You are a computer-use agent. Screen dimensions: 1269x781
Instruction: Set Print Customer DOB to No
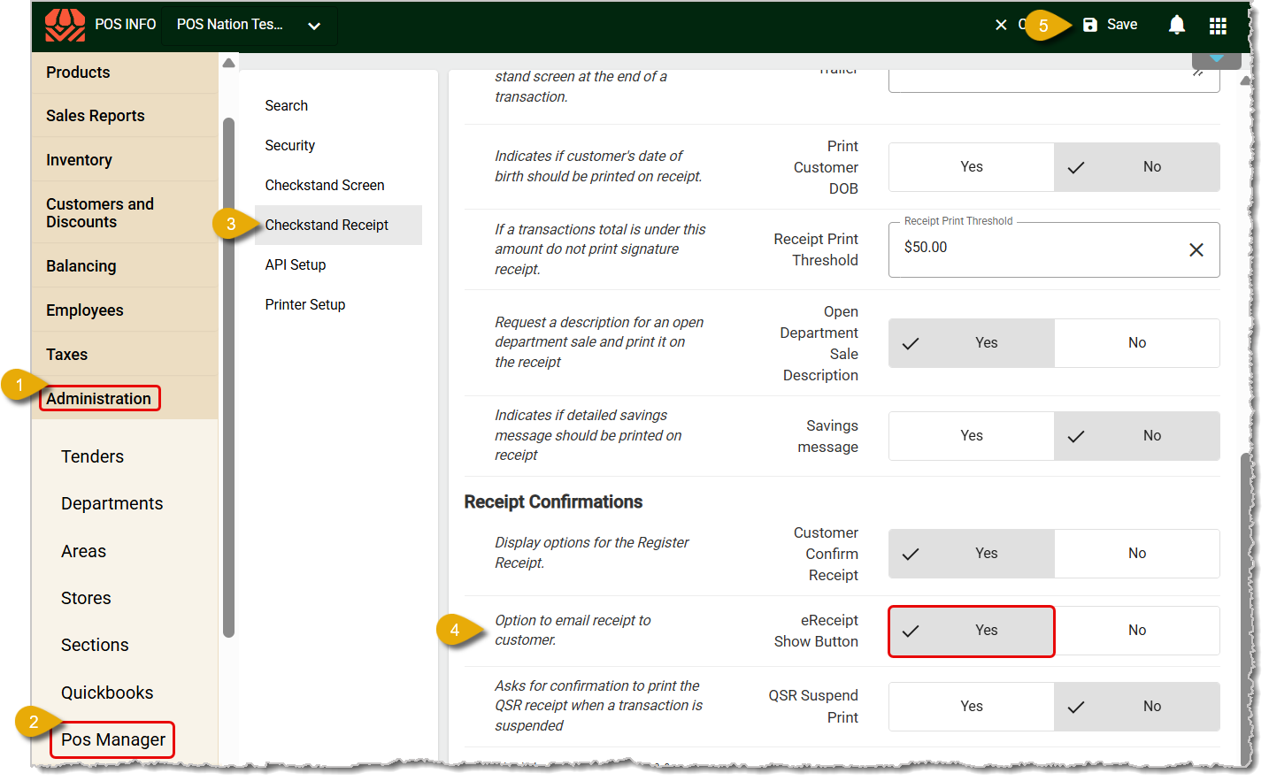tap(1136, 167)
